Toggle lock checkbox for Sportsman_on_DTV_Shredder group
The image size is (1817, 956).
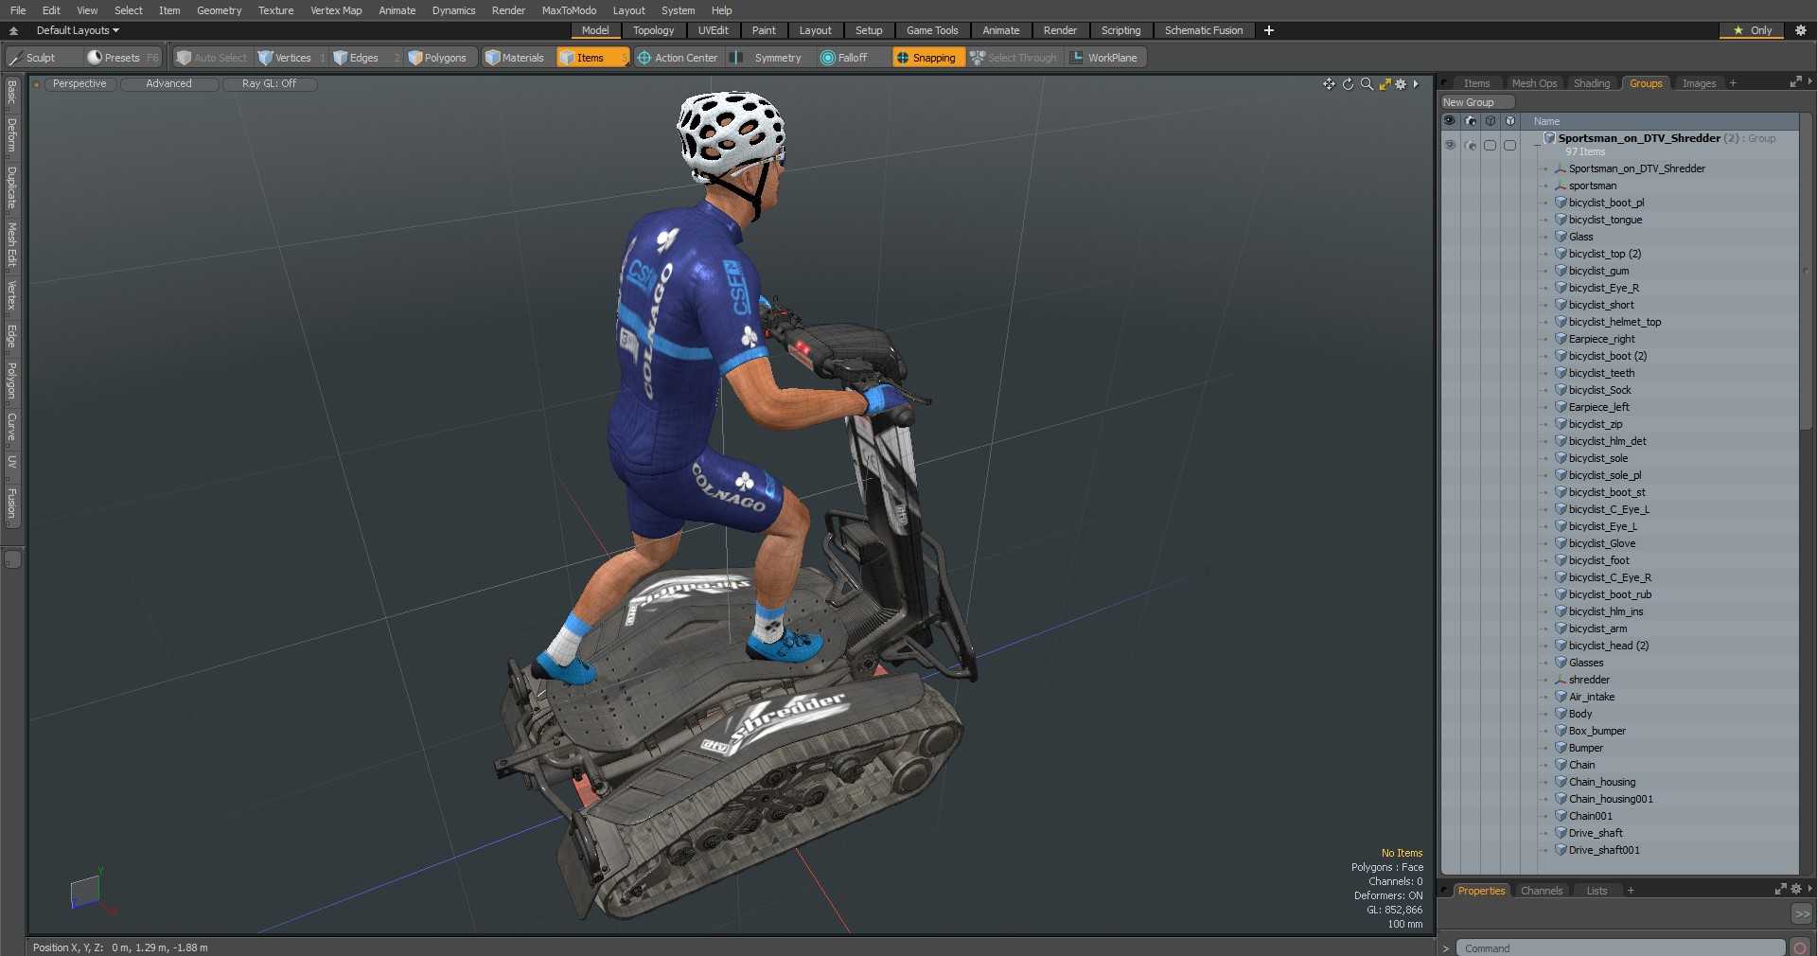(1510, 145)
